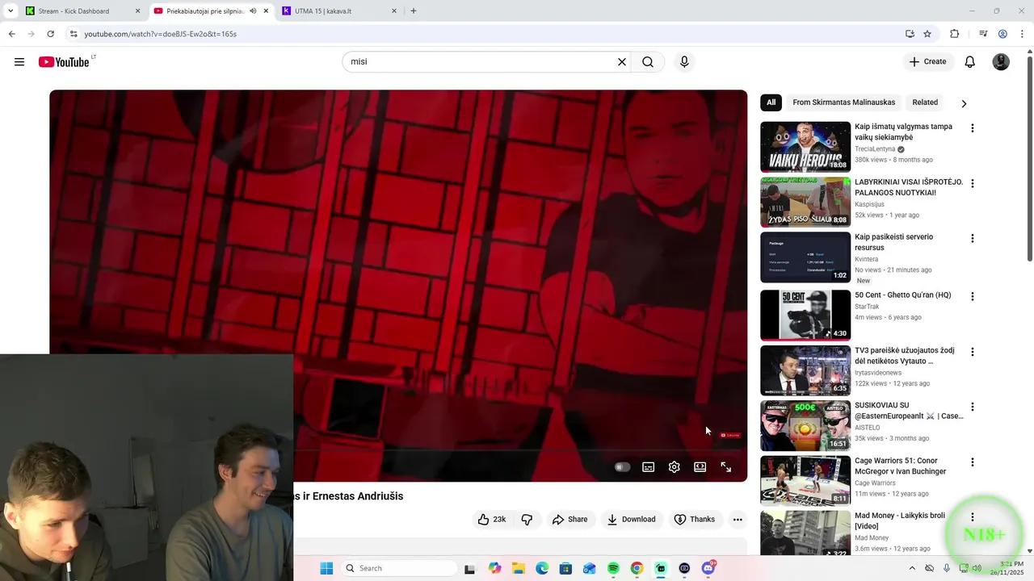Toggle subtitles/closed captions

pos(648,467)
